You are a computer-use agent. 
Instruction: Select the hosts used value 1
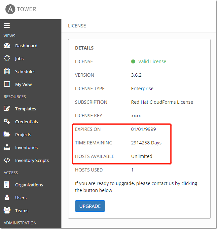(x=132, y=170)
